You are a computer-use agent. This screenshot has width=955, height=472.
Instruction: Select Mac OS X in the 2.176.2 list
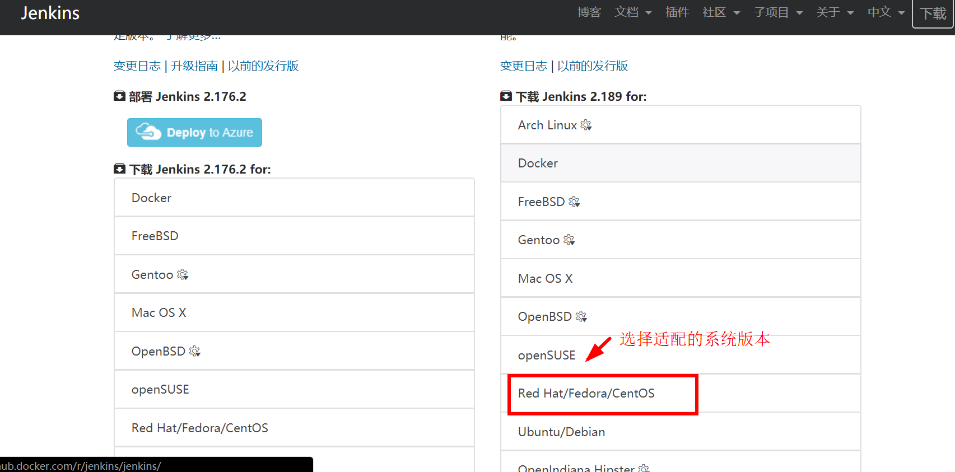(294, 312)
